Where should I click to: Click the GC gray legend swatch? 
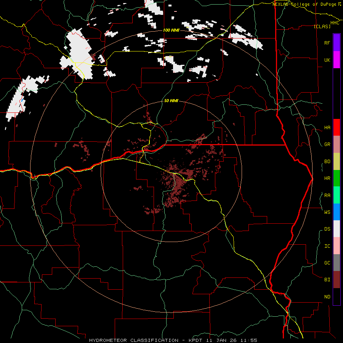(x=337, y=263)
